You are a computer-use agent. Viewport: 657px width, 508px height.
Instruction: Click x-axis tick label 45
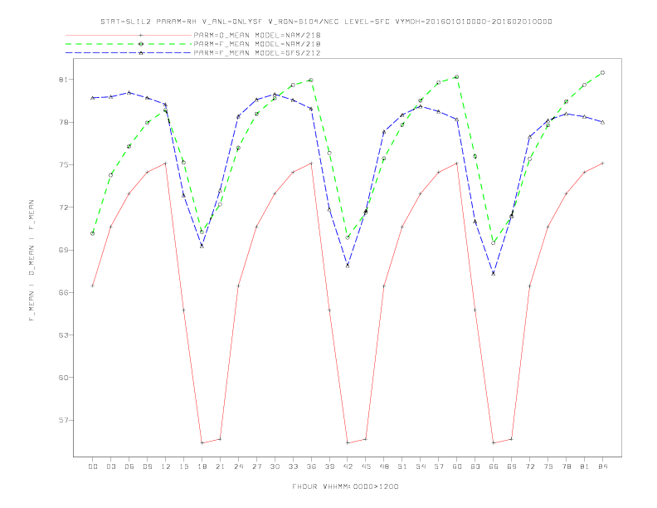pyautogui.click(x=366, y=466)
